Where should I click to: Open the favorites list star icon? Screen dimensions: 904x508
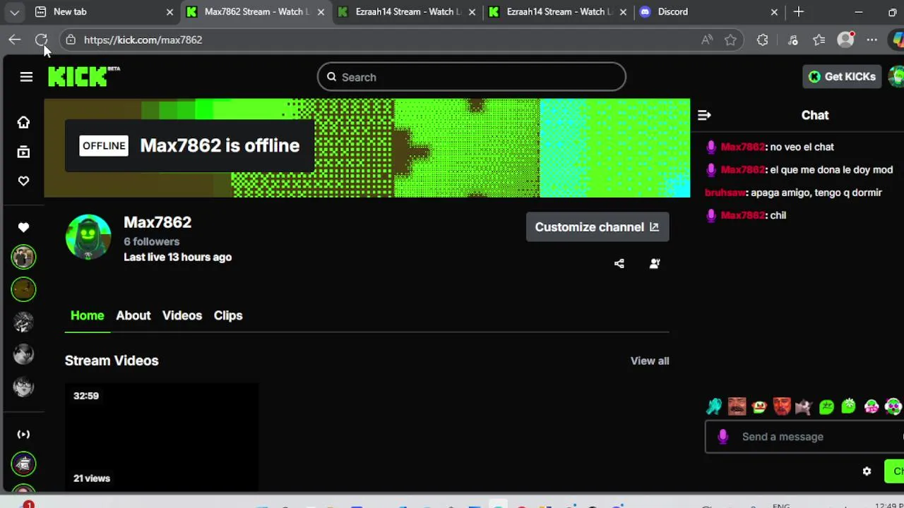tap(819, 40)
